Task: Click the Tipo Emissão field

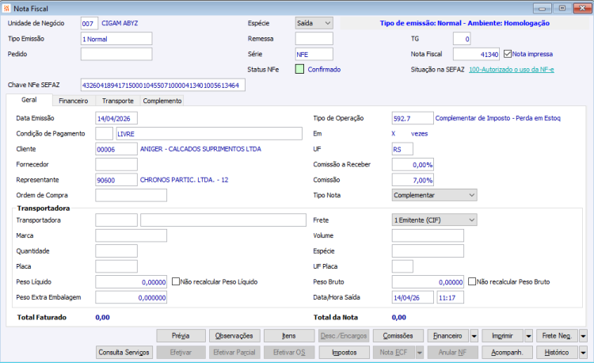Action: tap(116, 39)
